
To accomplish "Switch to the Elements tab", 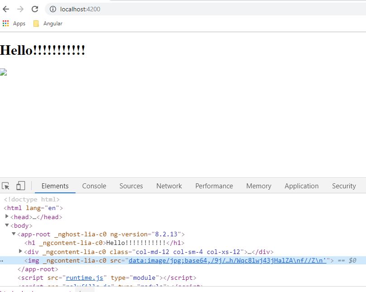I will pos(55,186).
